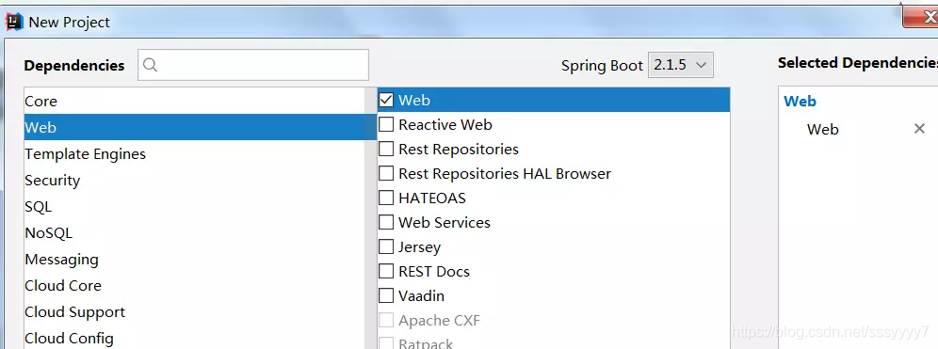Click the IntelliJ IDEA icon in title bar
938x349 pixels.
(14, 23)
